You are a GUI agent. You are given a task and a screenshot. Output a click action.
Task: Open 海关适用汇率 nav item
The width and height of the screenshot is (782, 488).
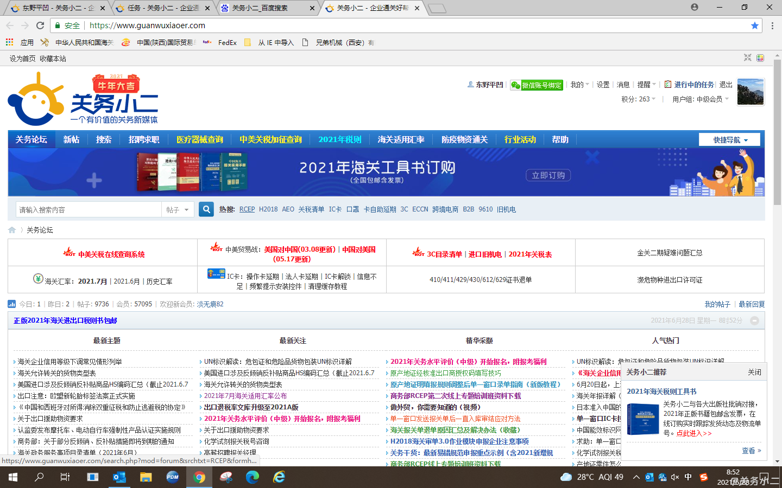pos(401,140)
